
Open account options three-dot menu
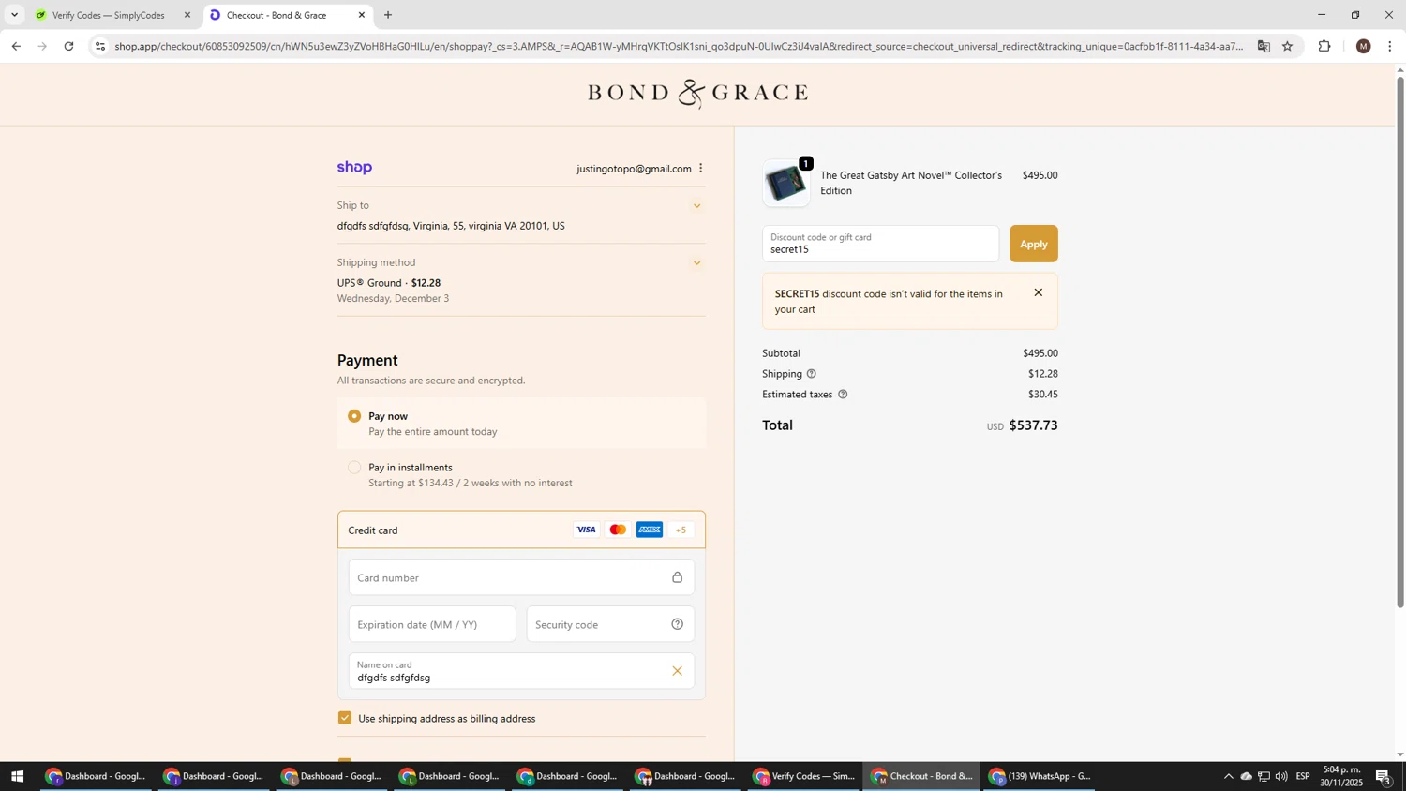pyautogui.click(x=700, y=169)
